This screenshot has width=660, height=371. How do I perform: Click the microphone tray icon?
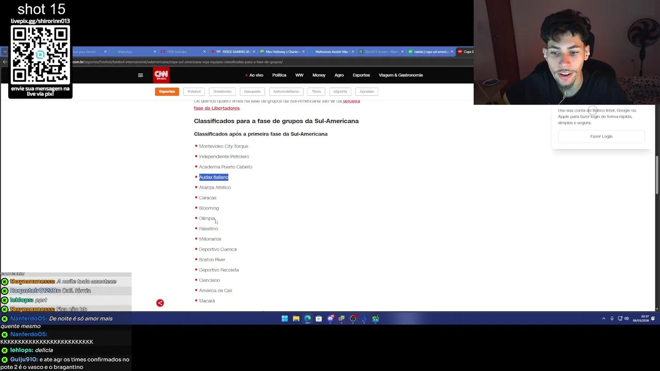[x=612, y=319]
